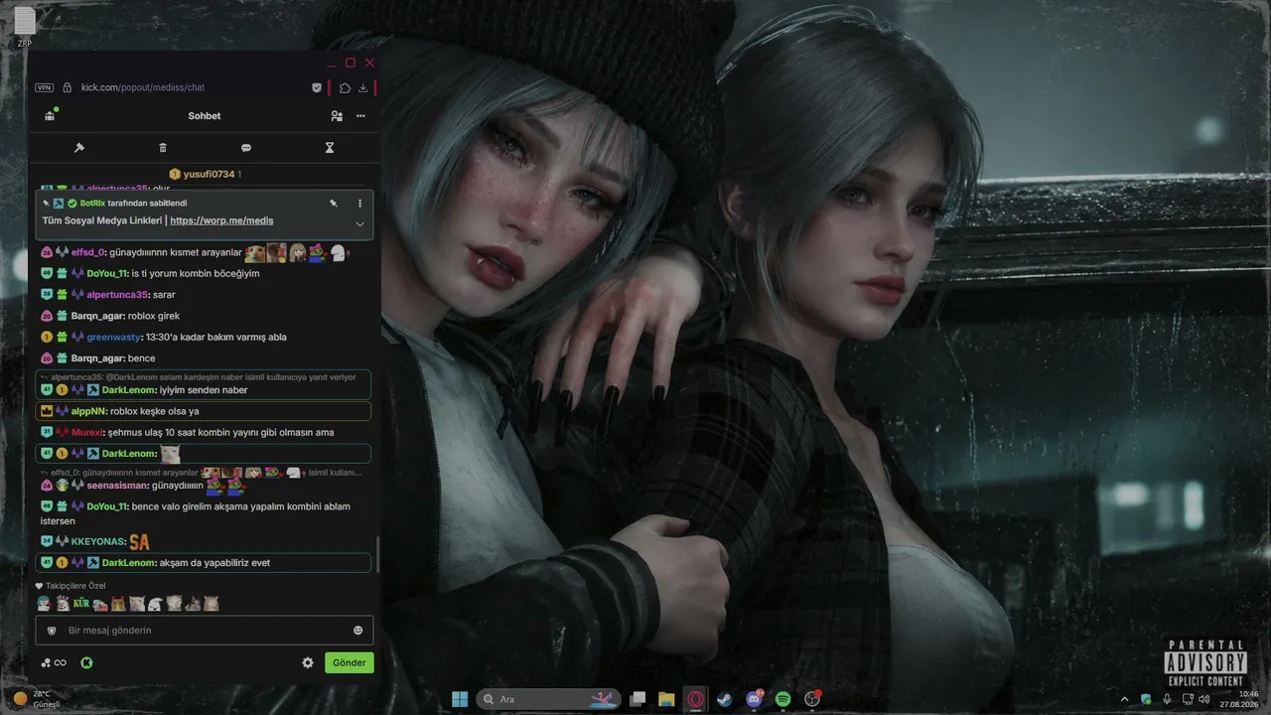Open the ZRP file on the desktop
1271x715 pixels.
coord(25,27)
